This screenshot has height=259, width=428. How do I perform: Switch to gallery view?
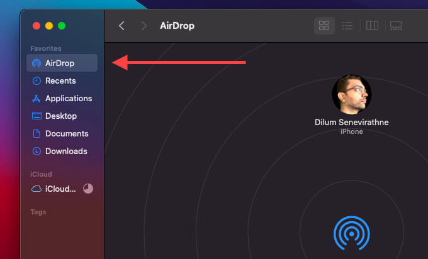tap(396, 26)
